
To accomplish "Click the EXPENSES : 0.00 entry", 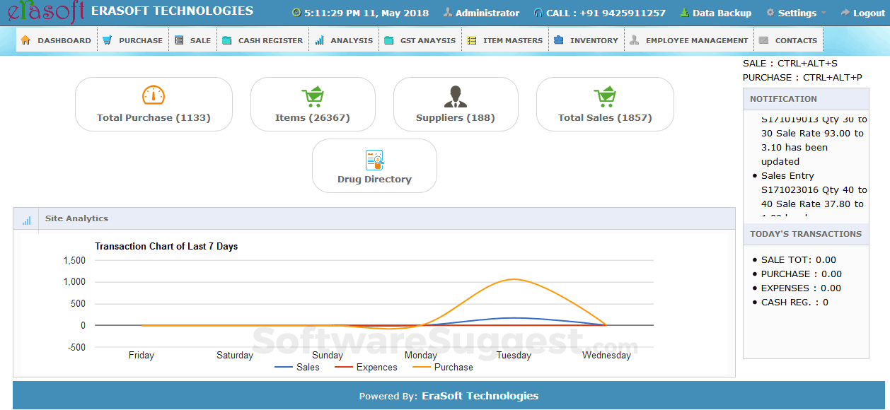I will click(801, 288).
